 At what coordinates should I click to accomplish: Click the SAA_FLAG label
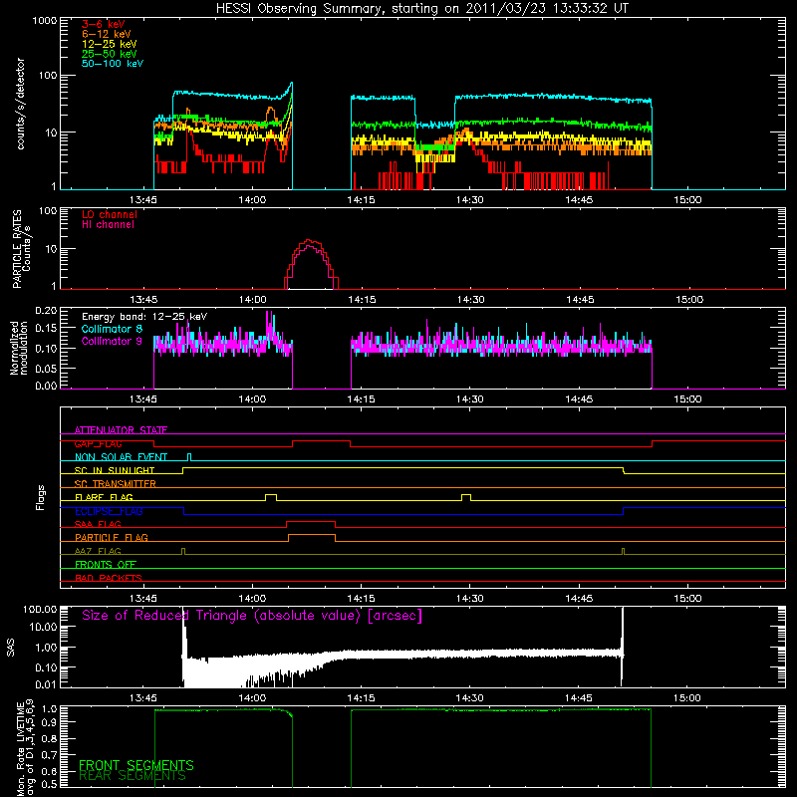(98, 524)
